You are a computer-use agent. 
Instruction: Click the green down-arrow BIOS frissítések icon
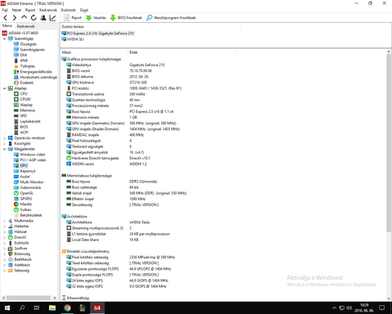pos(113,18)
